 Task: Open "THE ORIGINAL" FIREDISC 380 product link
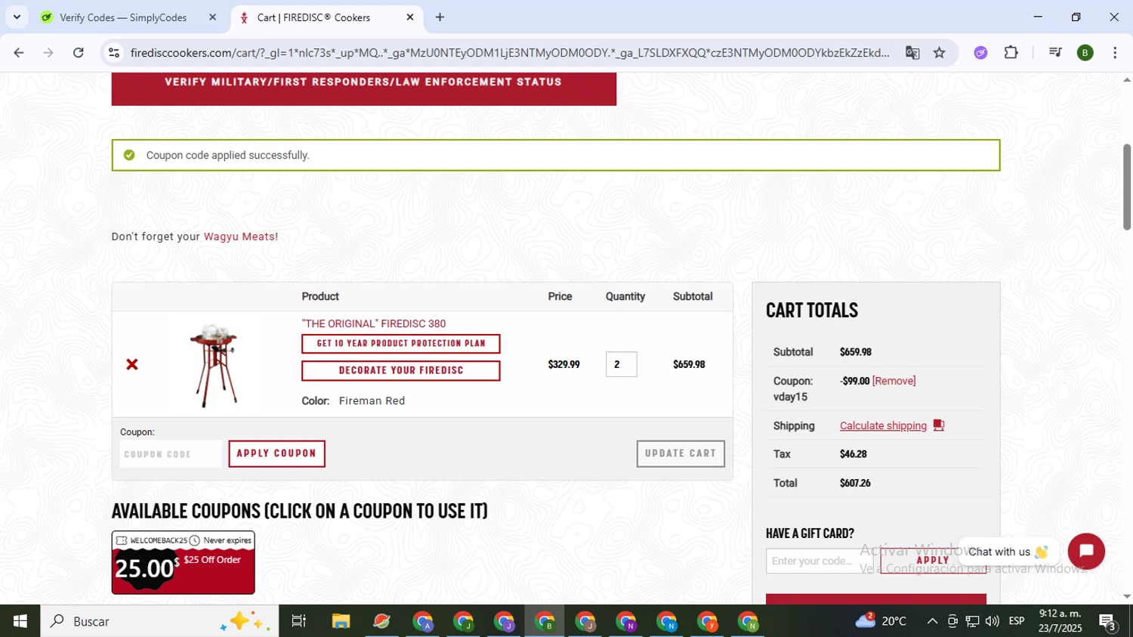(374, 323)
